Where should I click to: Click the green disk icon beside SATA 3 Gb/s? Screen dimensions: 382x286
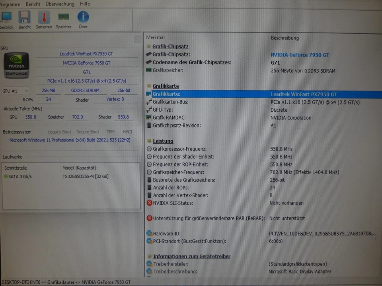tap(6, 176)
